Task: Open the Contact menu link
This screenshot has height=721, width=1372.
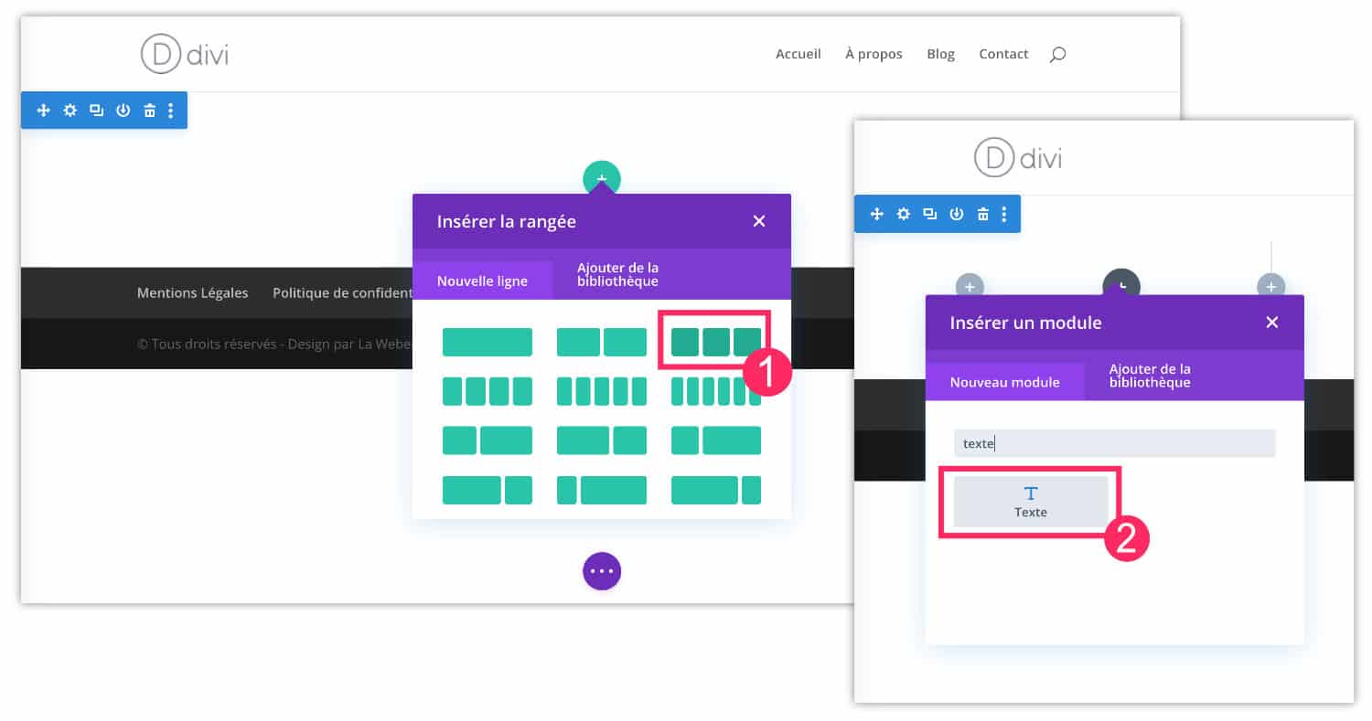Action: 1003,54
